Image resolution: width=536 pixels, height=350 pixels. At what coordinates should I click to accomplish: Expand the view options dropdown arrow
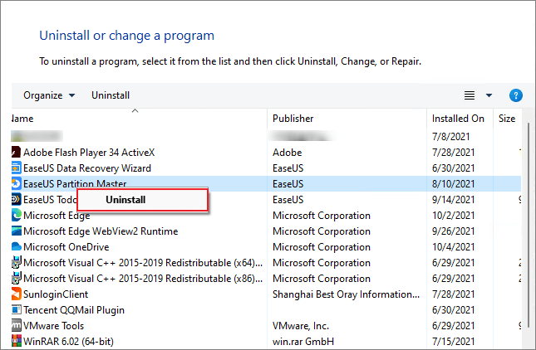489,95
